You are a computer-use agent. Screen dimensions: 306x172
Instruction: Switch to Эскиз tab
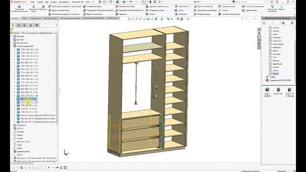[x=24, y=18]
